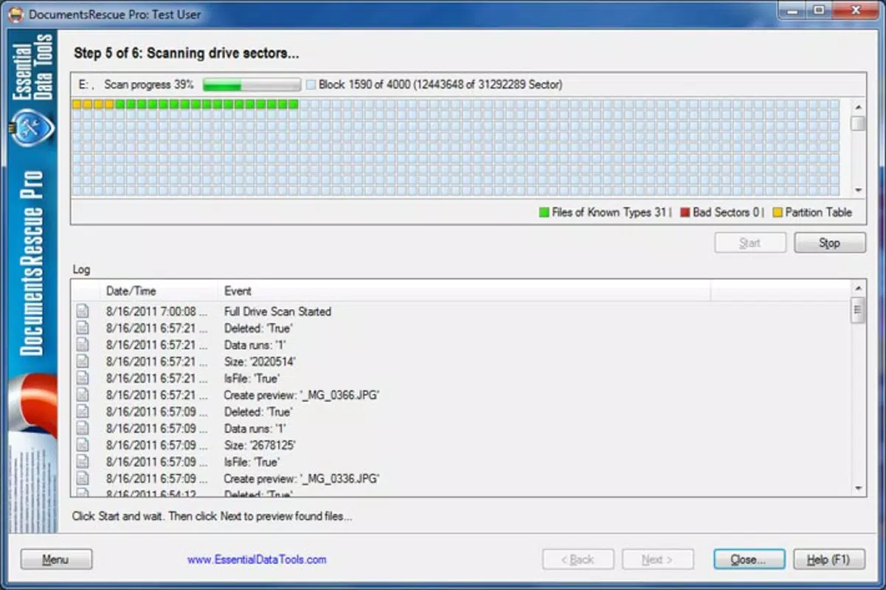Select the "Create preview: '_MG_0366.JPG'" log entry
Screen dimensions: 886x590
302,395
